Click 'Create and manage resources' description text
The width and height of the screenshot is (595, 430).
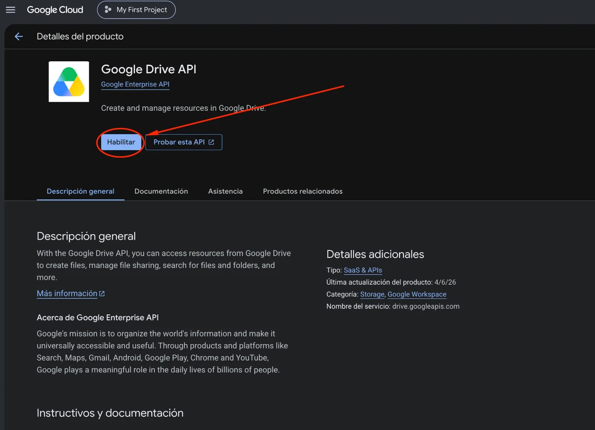click(184, 108)
